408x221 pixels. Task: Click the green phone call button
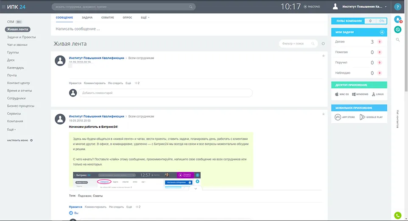click(x=397, y=215)
